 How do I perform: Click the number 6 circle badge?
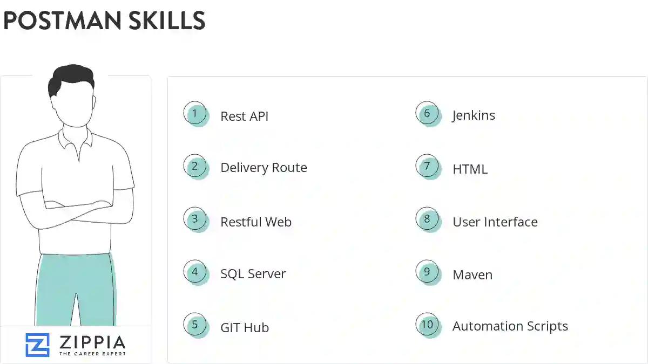(x=427, y=114)
